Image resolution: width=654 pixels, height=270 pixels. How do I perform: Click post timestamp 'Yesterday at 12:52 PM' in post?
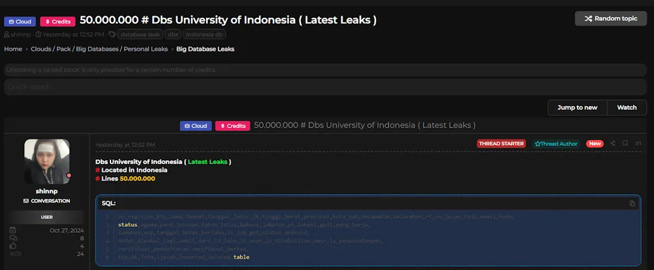pyautogui.click(x=125, y=144)
